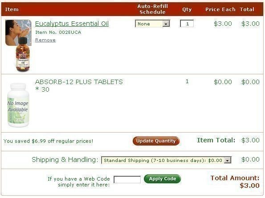Click the Auto-Refill Schedule column header
The width and height of the screenshot is (265, 198).
(x=152, y=9)
